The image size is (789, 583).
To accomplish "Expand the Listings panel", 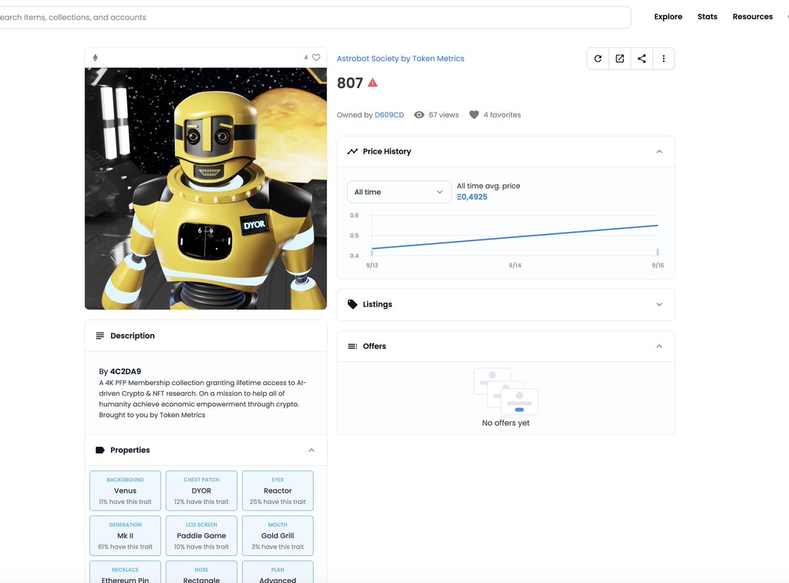I will coord(659,304).
